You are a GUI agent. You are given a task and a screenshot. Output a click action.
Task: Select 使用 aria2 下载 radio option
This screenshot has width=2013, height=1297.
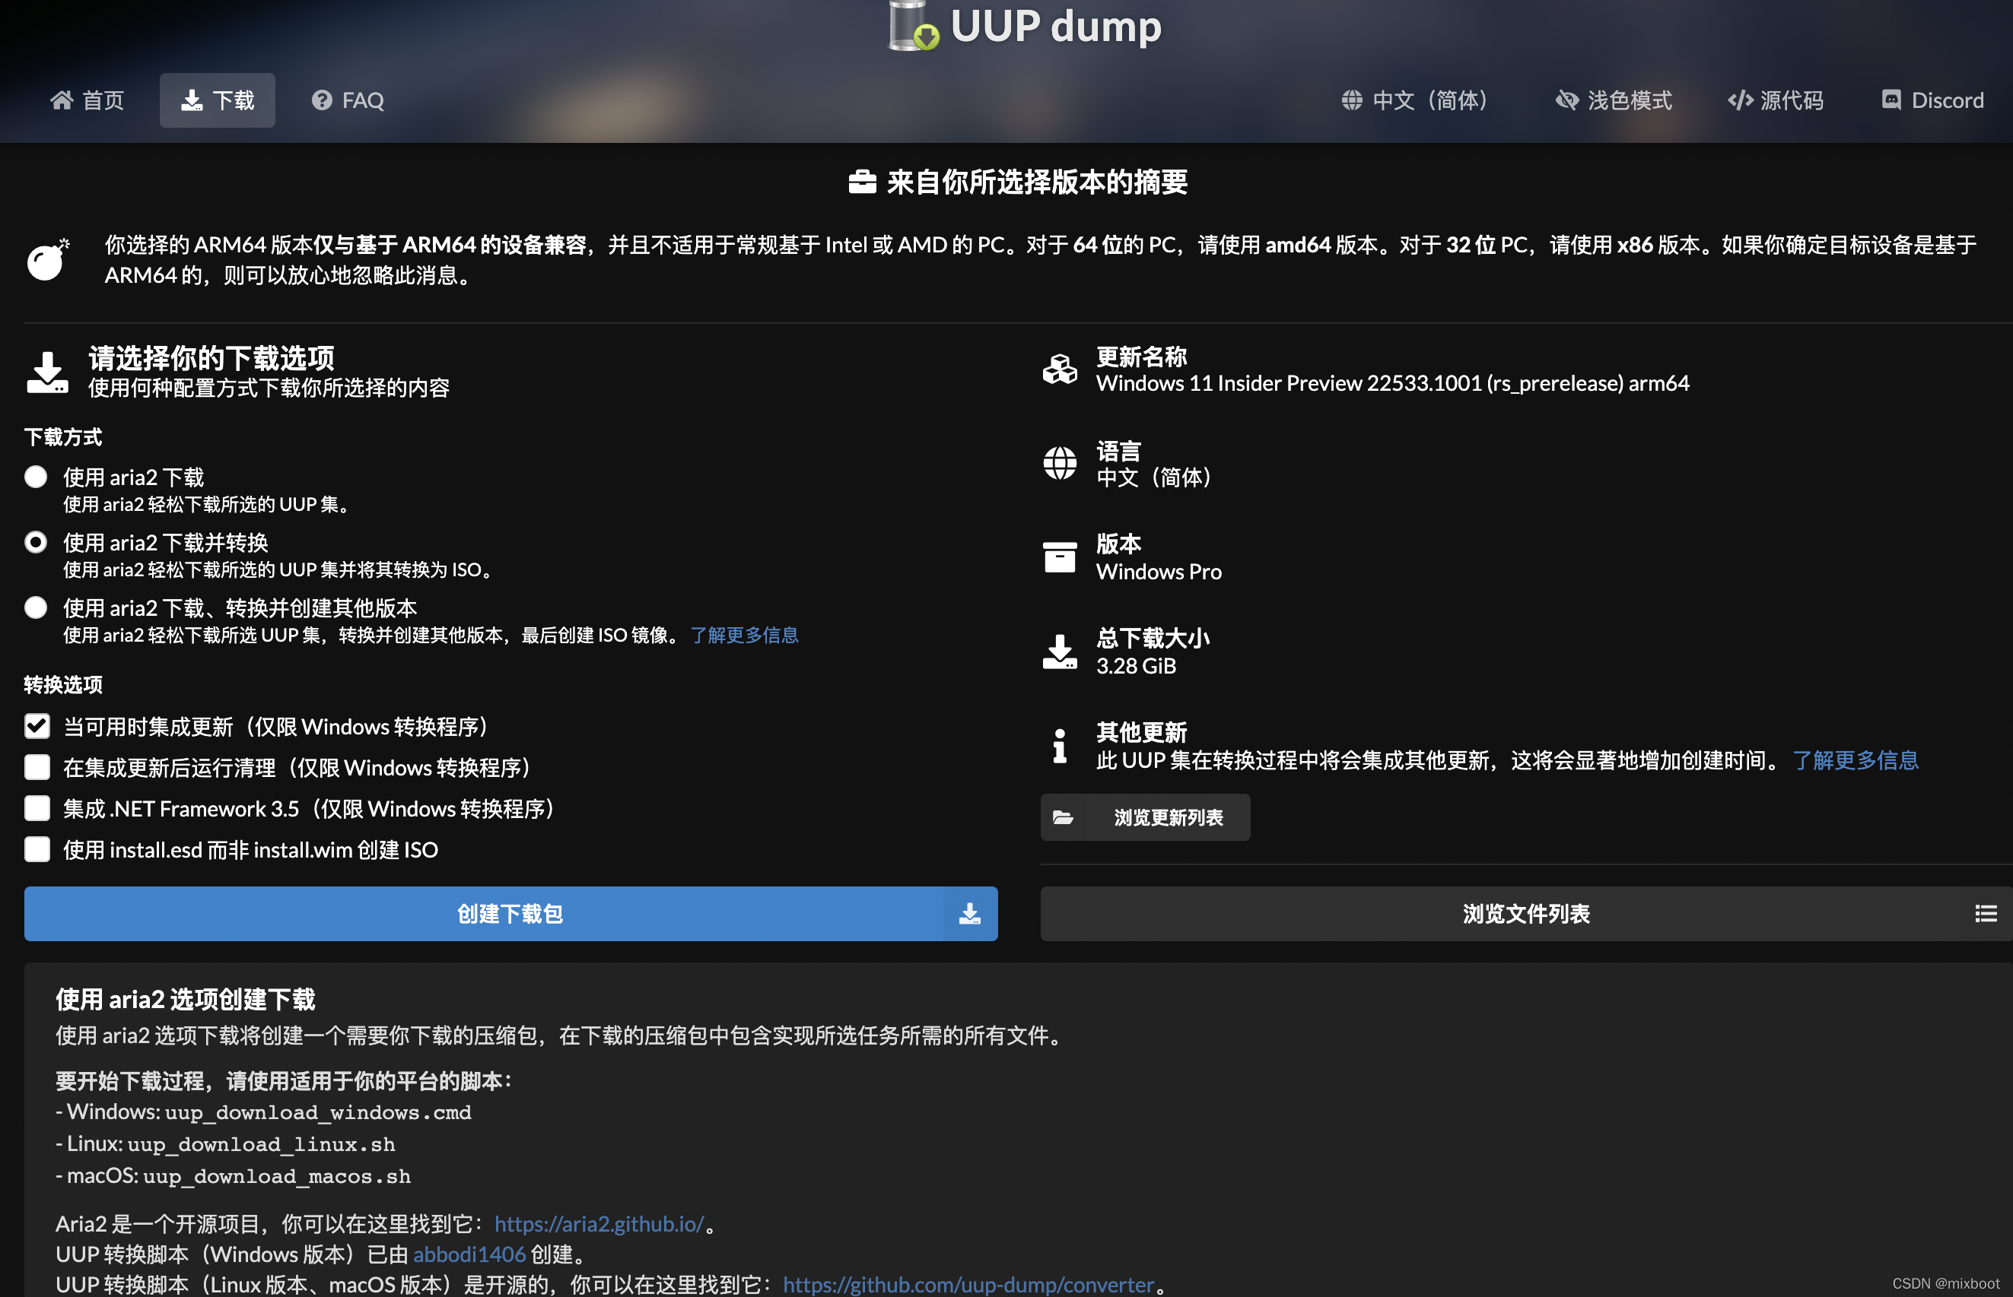(37, 477)
